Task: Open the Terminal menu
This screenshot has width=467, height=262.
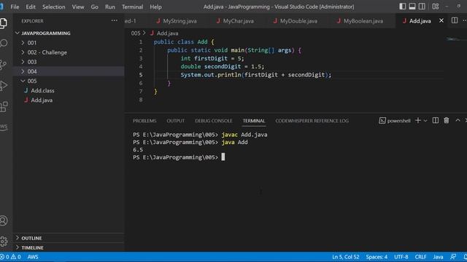Action: coord(132,7)
